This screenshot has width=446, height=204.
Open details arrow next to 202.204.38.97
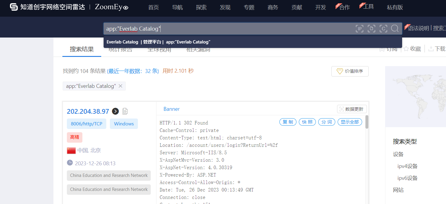click(x=115, y=111)
